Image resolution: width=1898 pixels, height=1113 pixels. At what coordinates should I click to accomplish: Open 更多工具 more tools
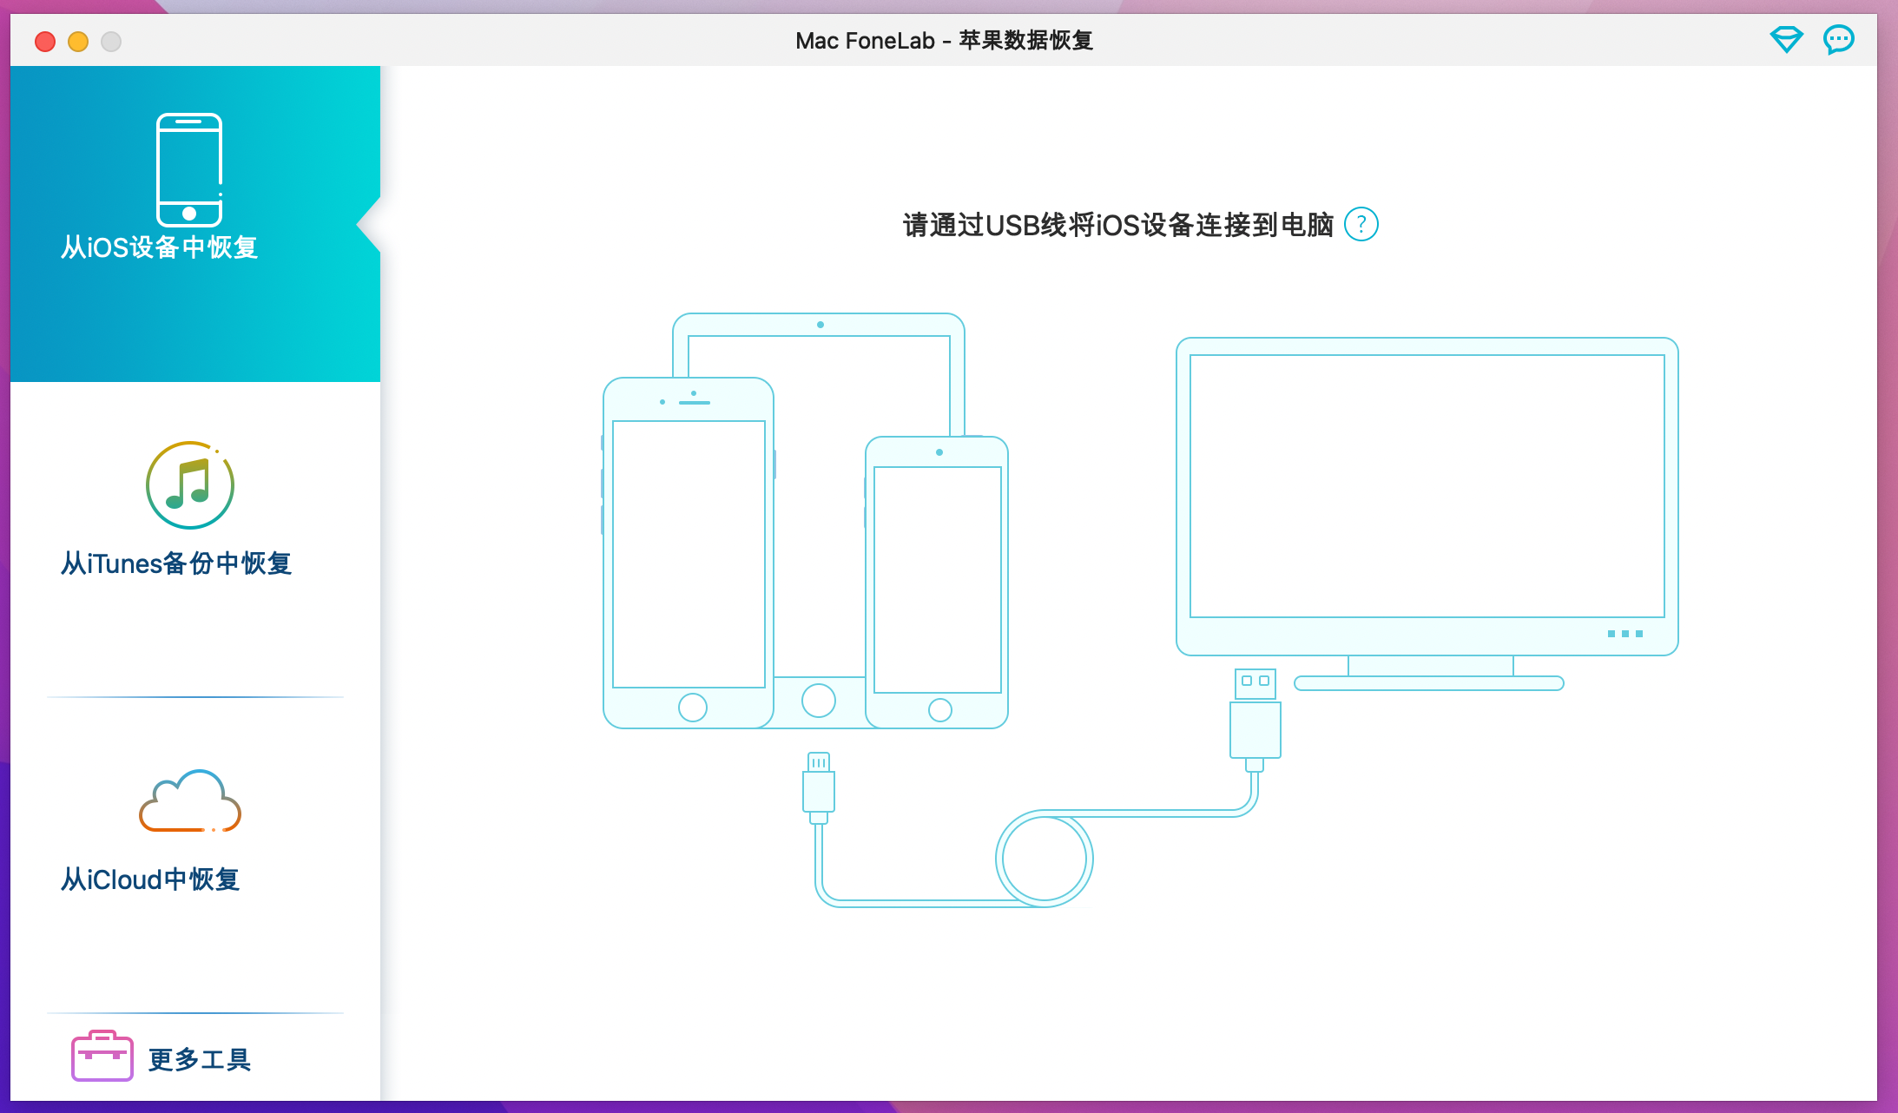[200, 1059]
